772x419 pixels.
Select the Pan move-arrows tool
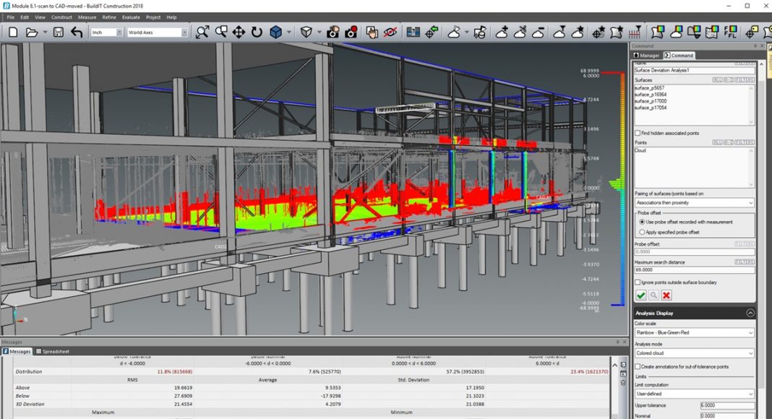pos(239,33)
